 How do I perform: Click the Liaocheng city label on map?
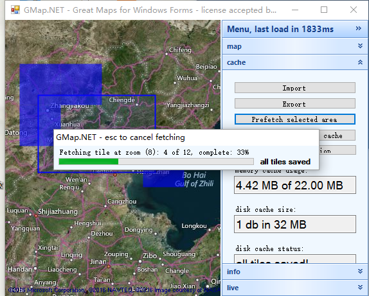(62, 270)
